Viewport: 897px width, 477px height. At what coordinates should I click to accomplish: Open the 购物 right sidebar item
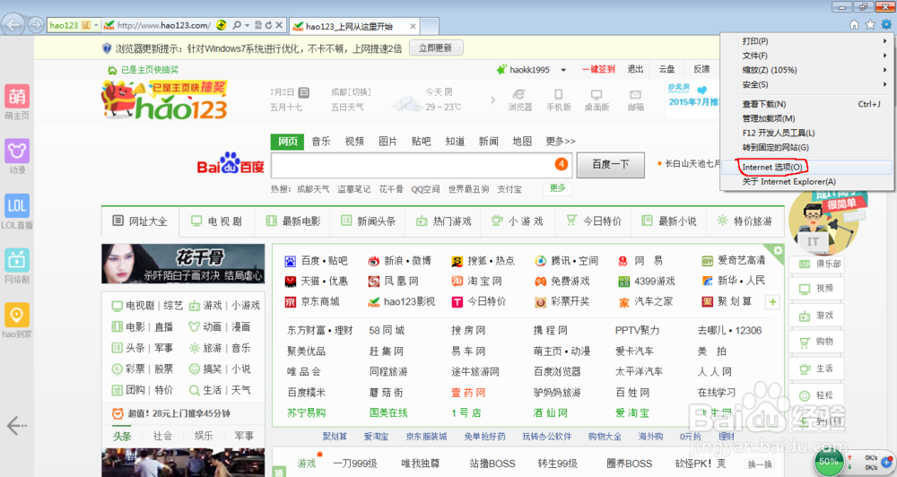tap(817, 342)
